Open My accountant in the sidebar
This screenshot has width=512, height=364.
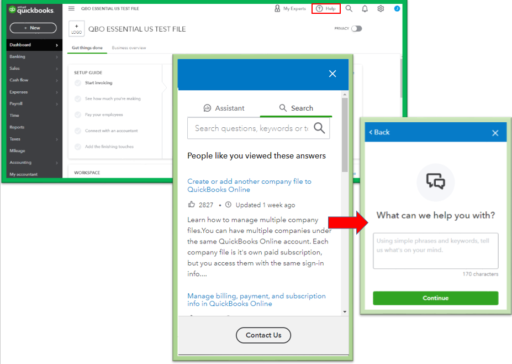tap(24, 174)
